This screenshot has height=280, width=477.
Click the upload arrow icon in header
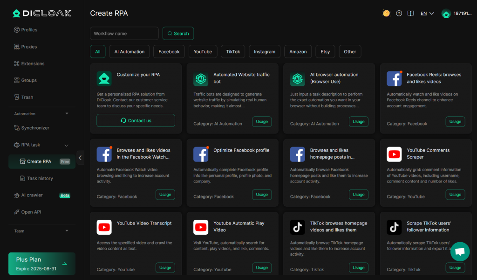point(399,14)
